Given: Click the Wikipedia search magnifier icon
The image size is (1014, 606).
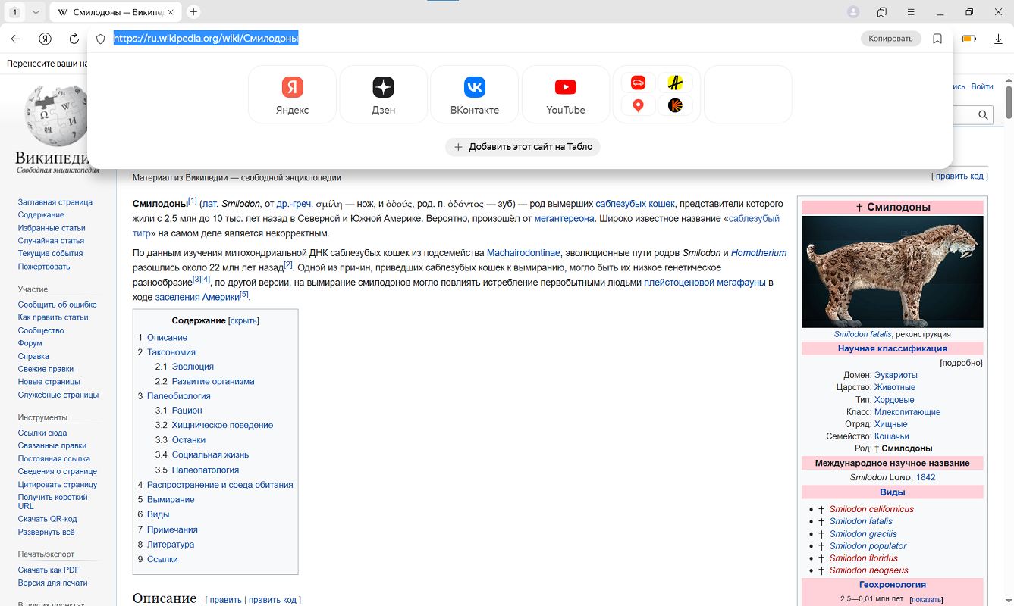Looking at the screenshot, I should (983, 115).
